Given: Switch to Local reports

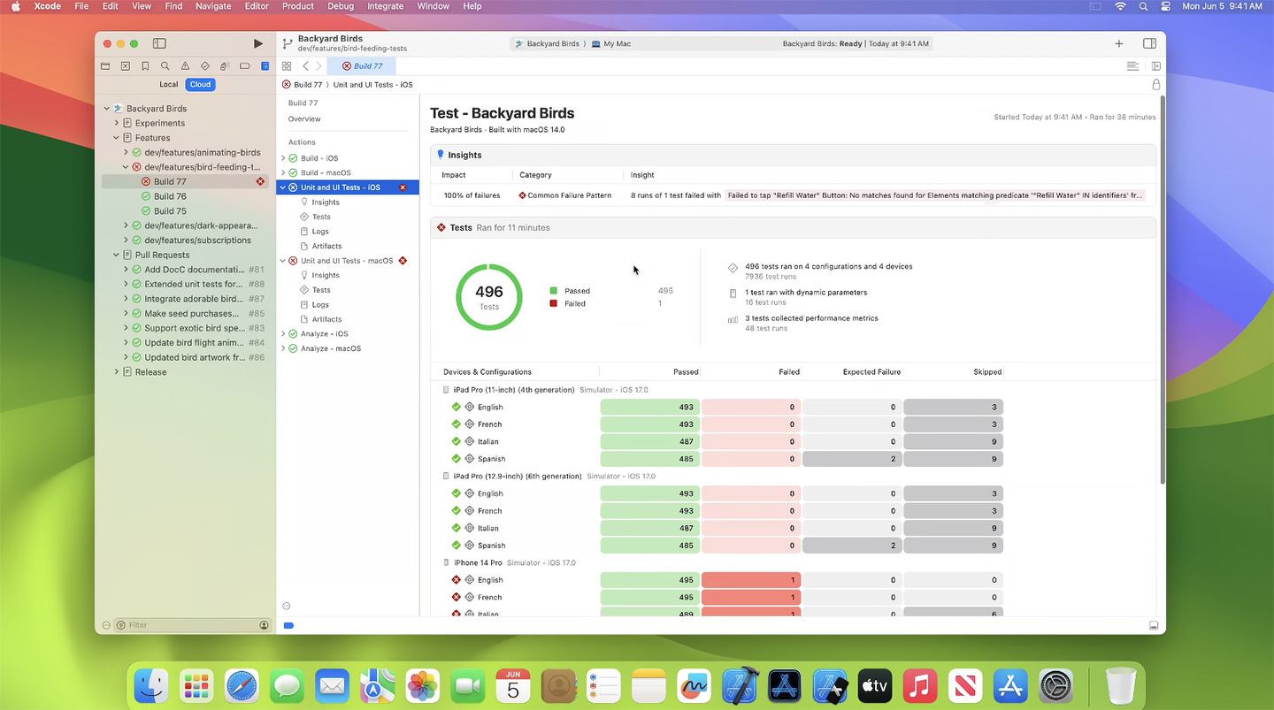Looking at the screenshot, I should click(168, 84).
